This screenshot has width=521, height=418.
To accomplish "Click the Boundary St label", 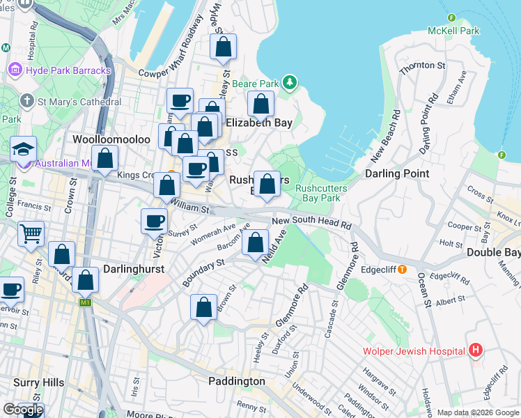I will click(x=203, y=272).
